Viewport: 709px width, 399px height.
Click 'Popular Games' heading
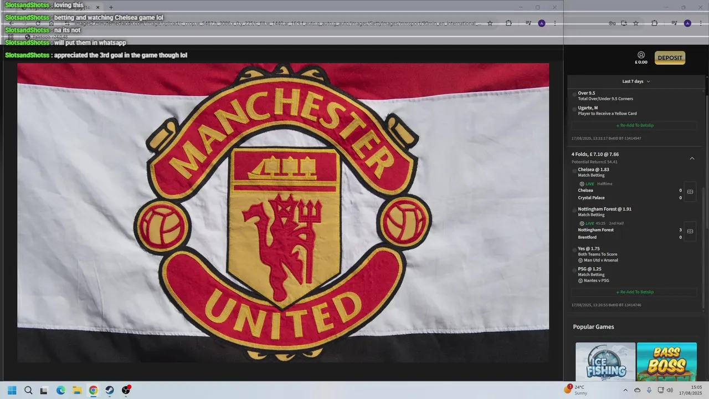(593, 326)
